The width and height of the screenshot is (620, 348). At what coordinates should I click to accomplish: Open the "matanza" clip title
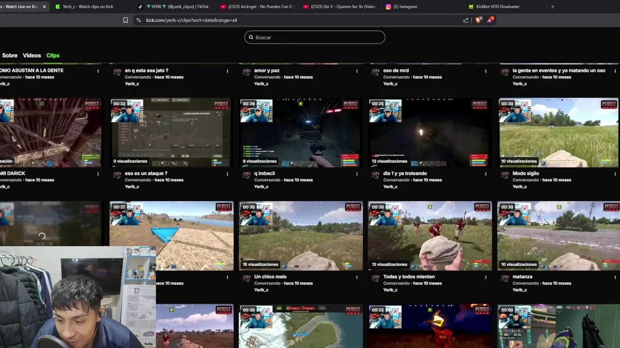point(522,277)
